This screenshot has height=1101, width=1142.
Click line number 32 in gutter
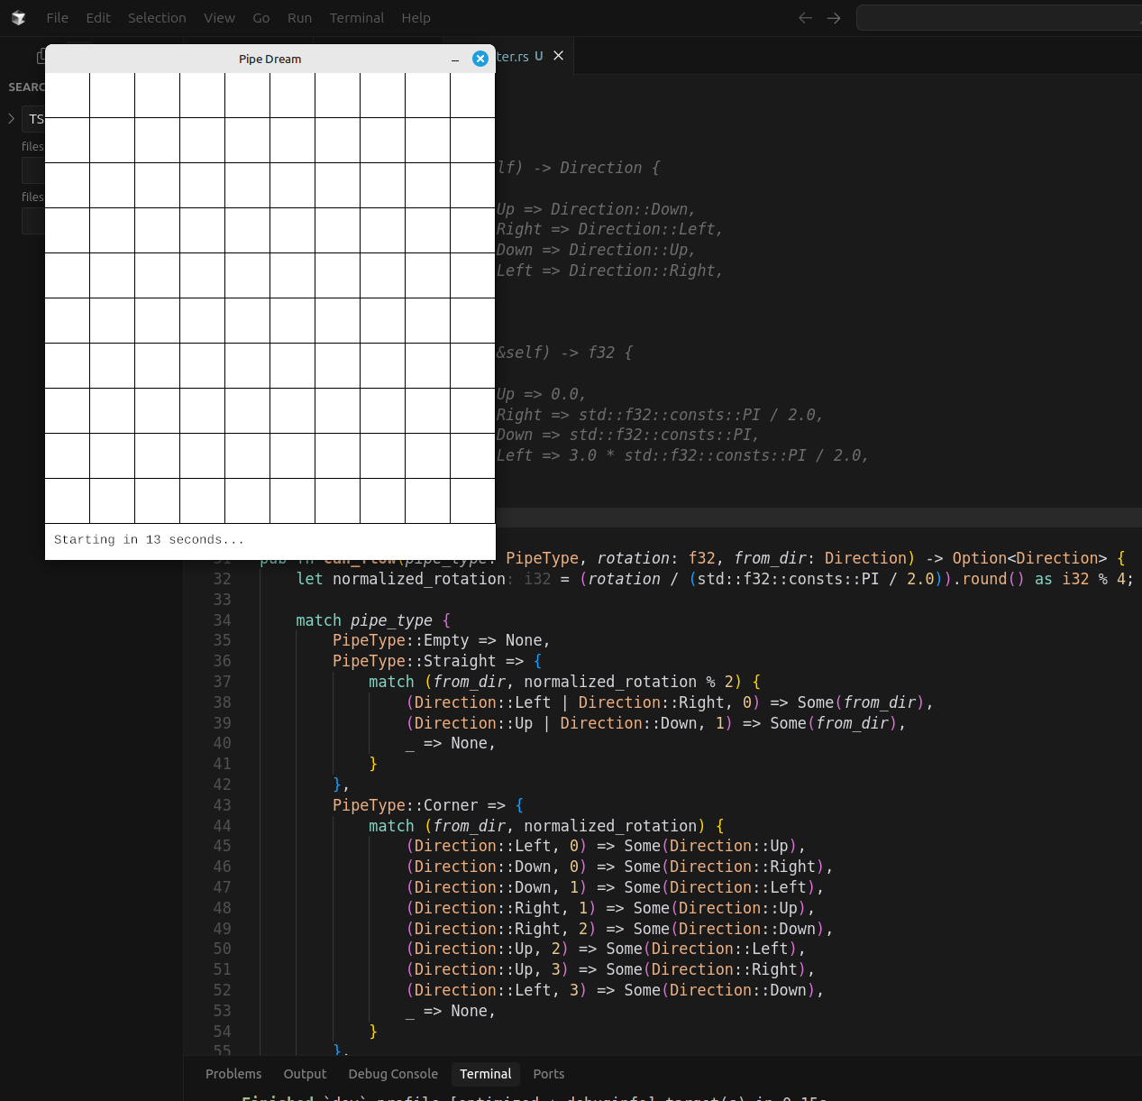222,579
